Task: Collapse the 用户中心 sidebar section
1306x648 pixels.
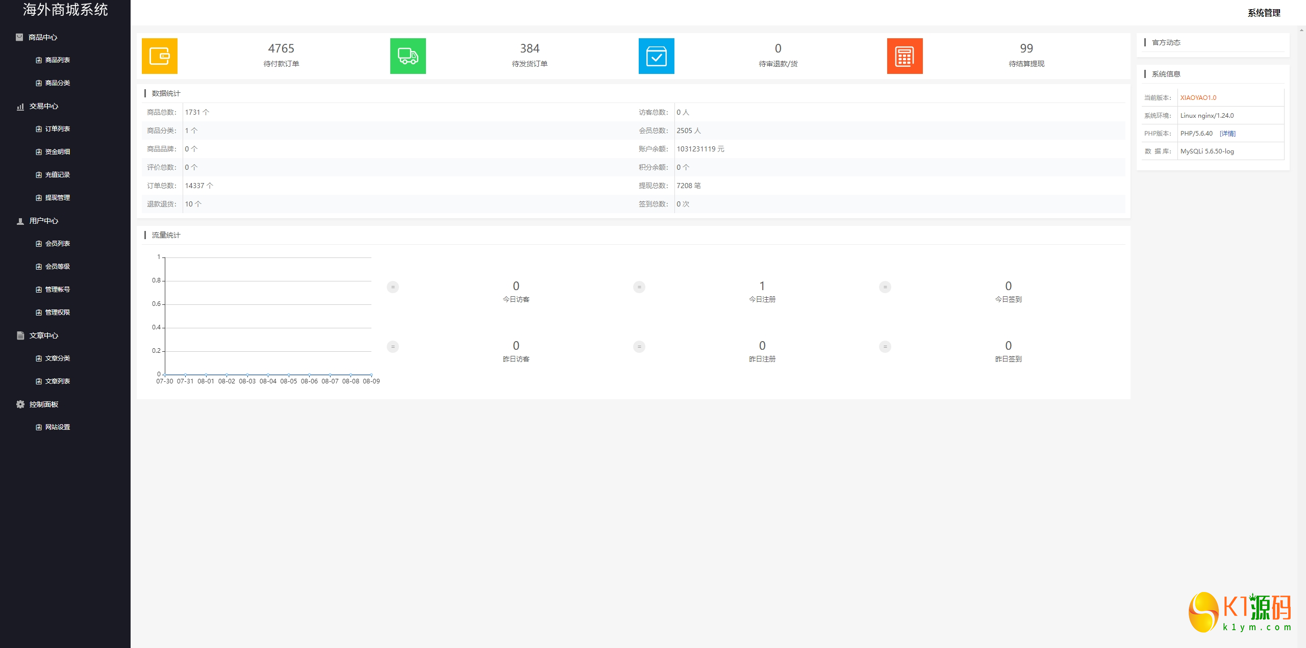Action: point(44,221)
